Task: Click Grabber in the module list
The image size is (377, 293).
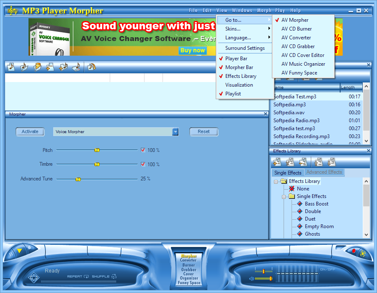Action: click(189, 270)
